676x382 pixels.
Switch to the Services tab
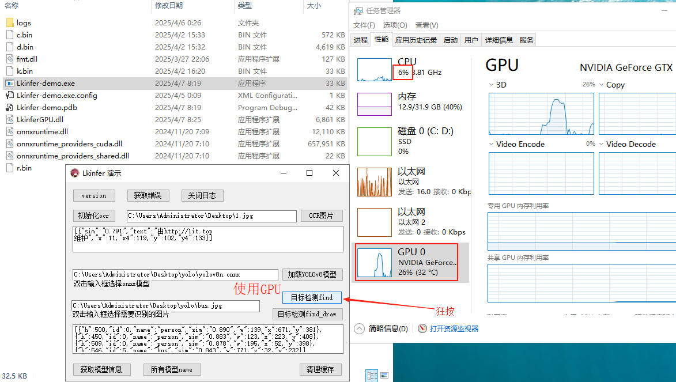[526, 40]
